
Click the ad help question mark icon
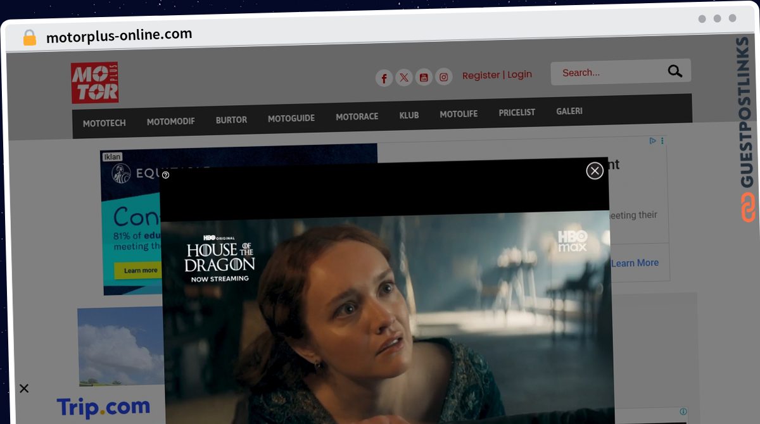[x=166, y=175]
